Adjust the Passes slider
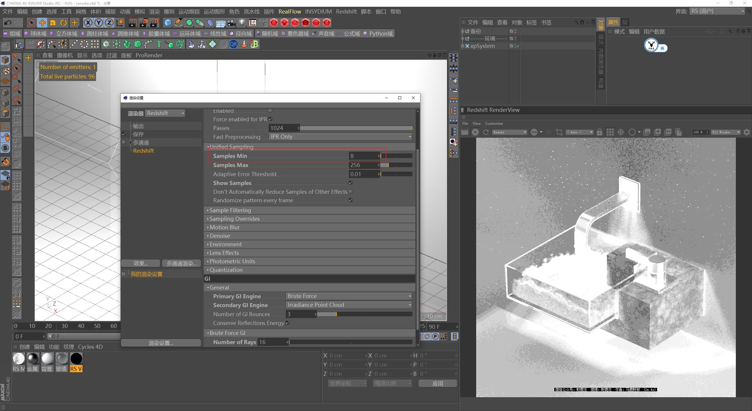This screenshot has width=752, height=411. pyautogui.click(x=356, y=128)
